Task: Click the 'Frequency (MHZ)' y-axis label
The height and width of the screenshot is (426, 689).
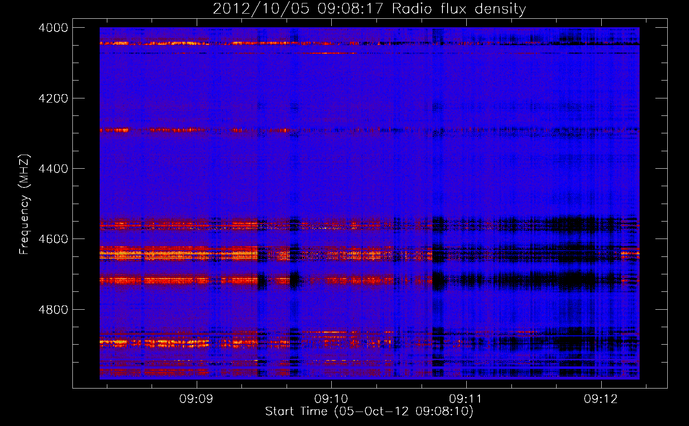Action: coord(24,204)
